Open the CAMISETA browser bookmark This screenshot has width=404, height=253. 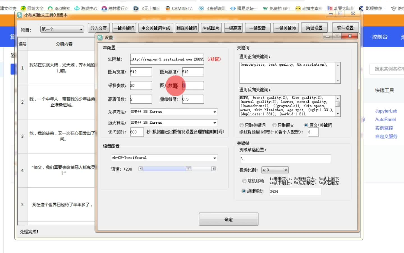click(x=179, y=8)
